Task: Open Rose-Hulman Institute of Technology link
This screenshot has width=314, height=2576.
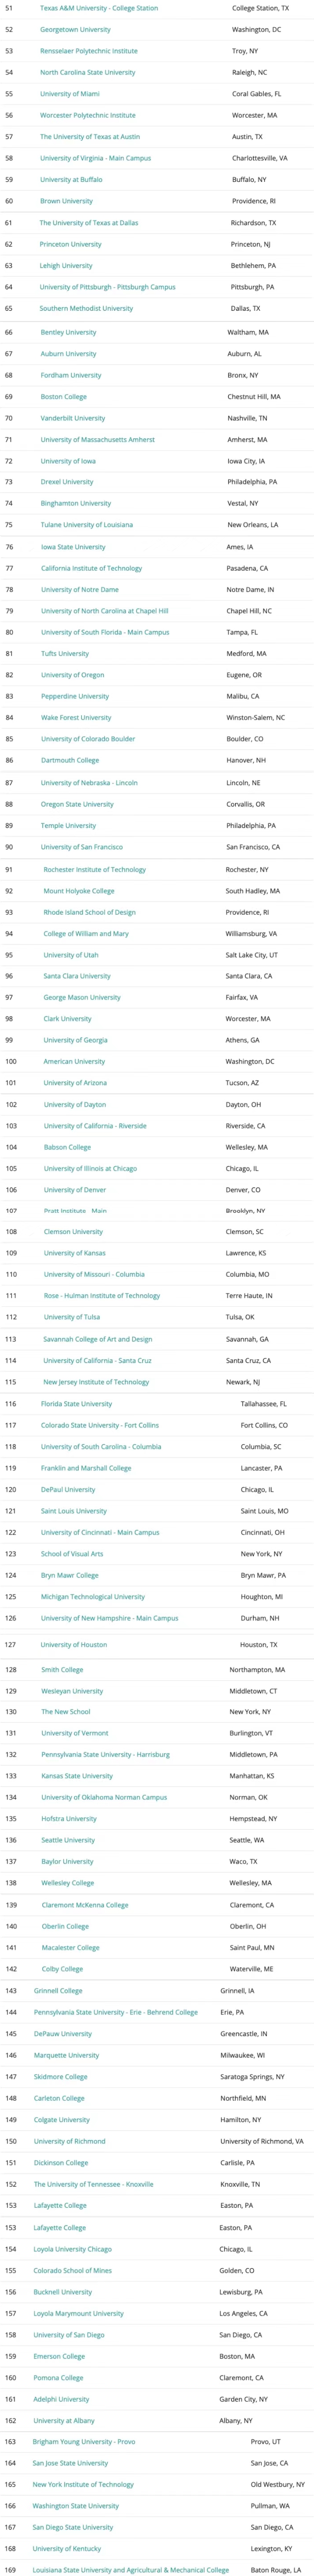Action: tap(102, 1295)
